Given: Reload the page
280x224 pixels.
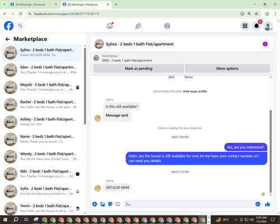Looking at the screenshot, I should coord(21,13).
